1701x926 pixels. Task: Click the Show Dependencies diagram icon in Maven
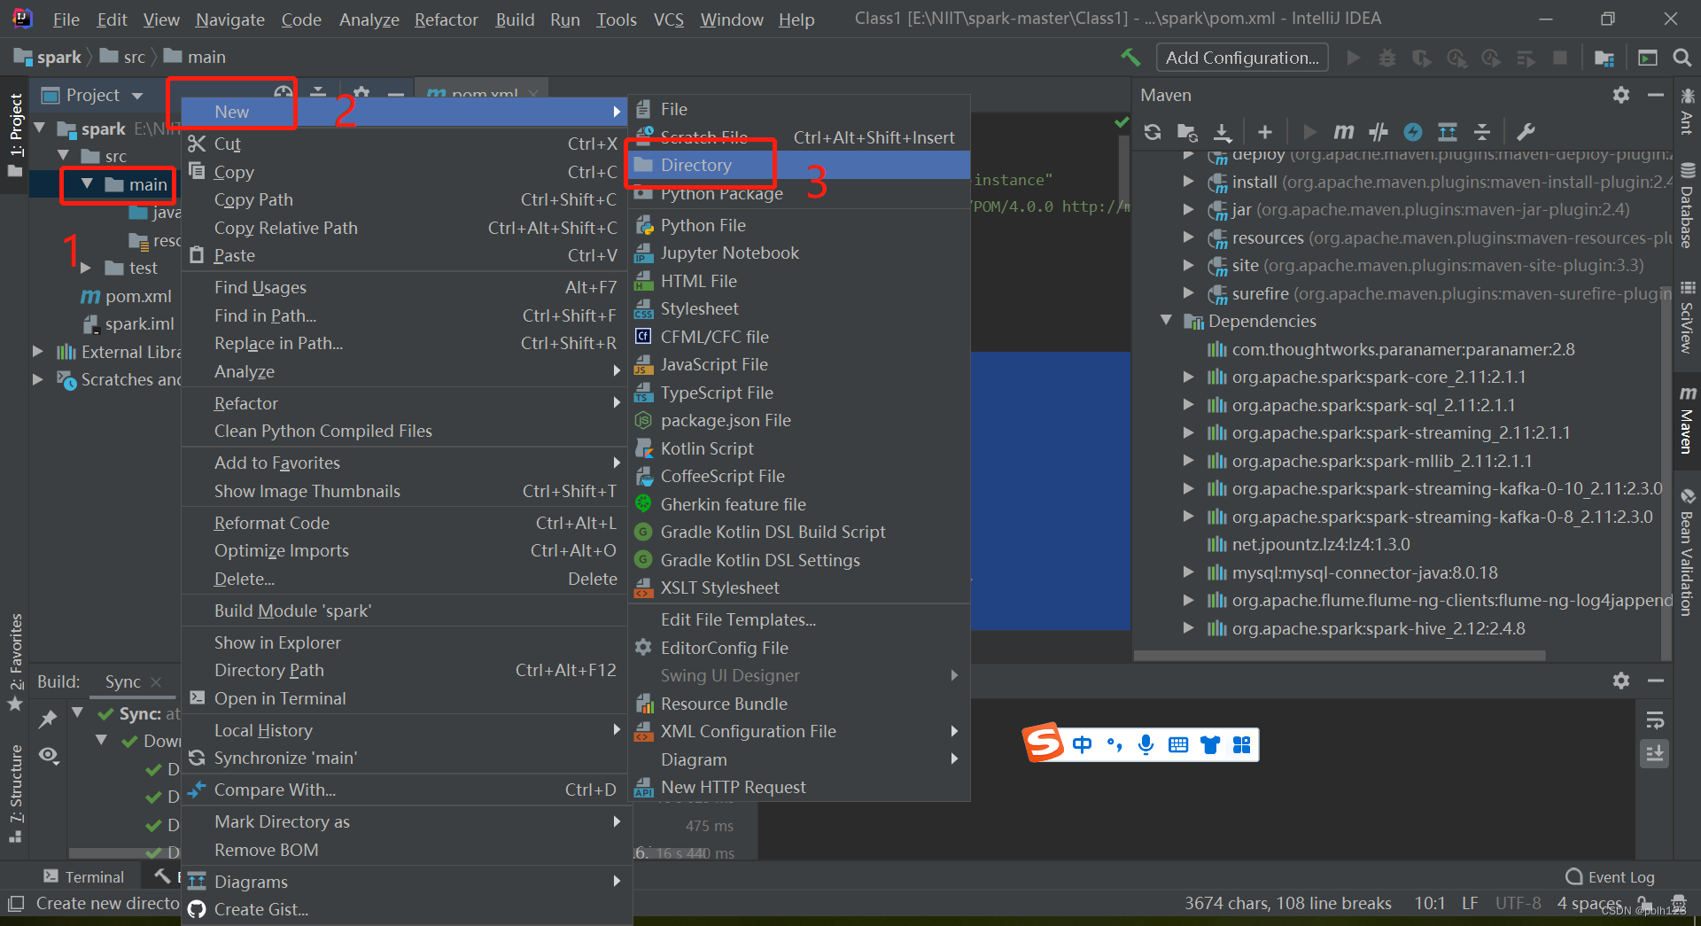[x=1448, y=132]
